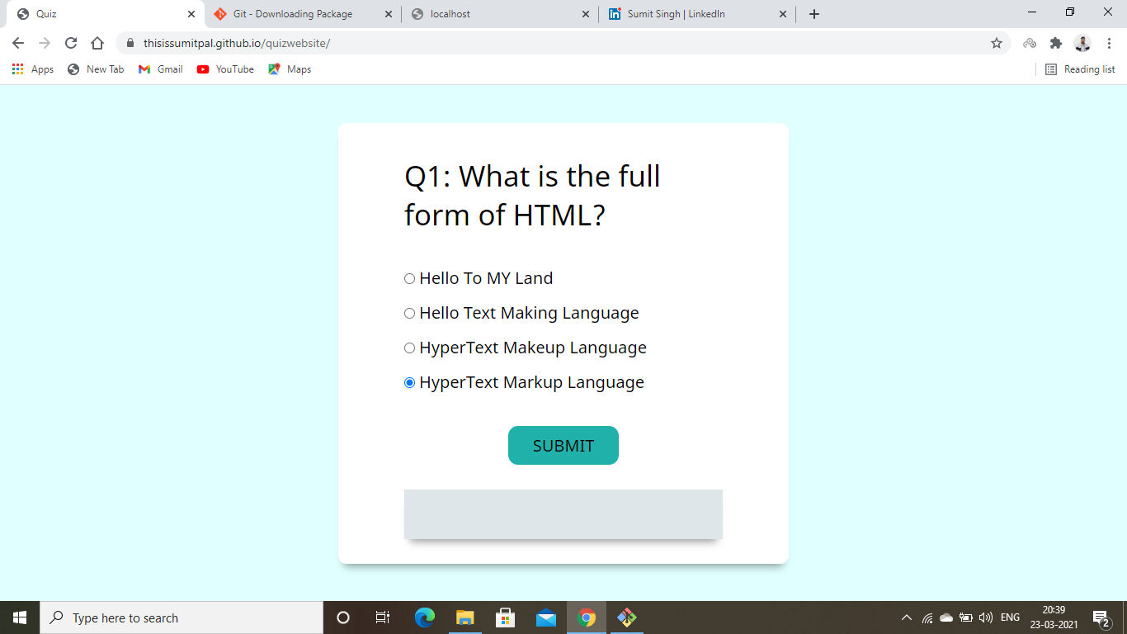
Task: Submit the quiz answer
Action: 563,446
